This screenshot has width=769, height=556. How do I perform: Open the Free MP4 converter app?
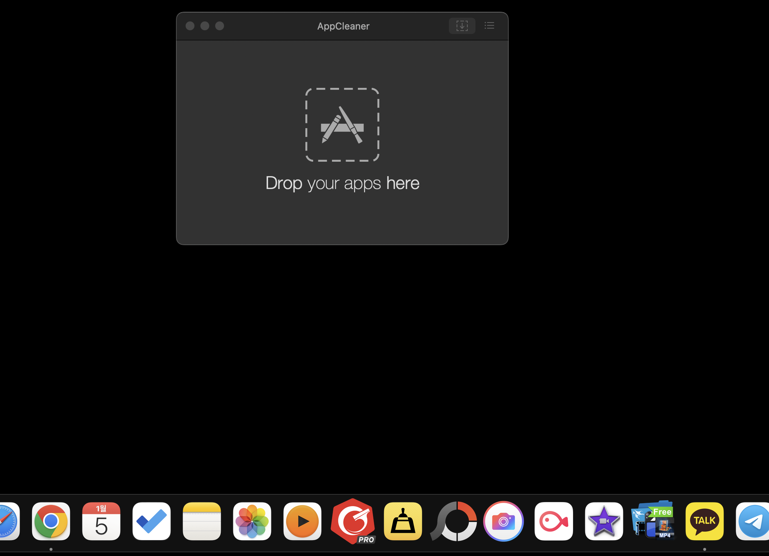[654, 521]
